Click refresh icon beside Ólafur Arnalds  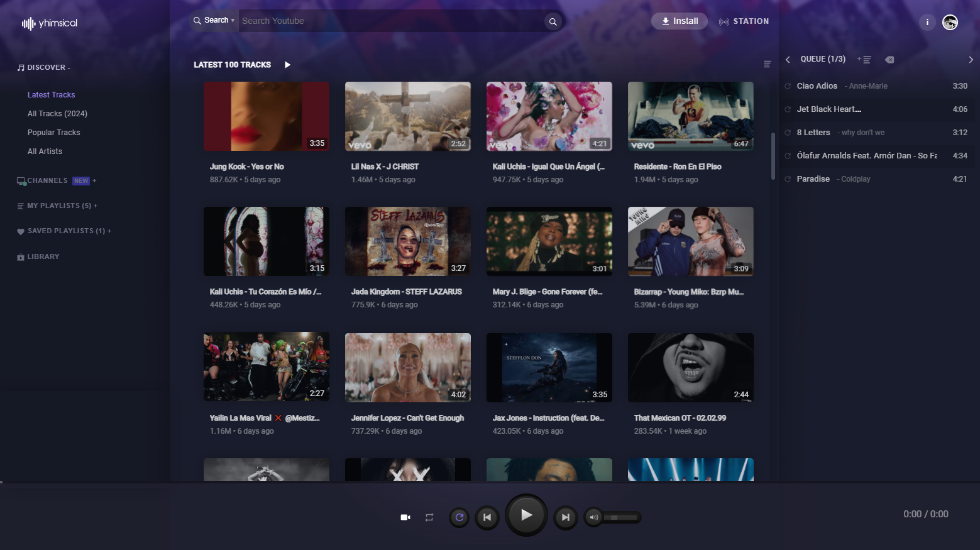(x=788, y=156)
